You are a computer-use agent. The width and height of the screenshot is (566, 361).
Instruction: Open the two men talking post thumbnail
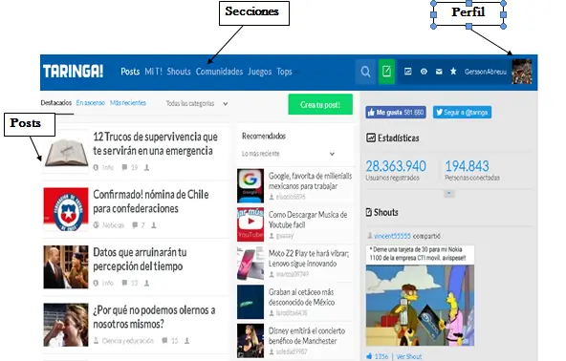click(66, 266)
